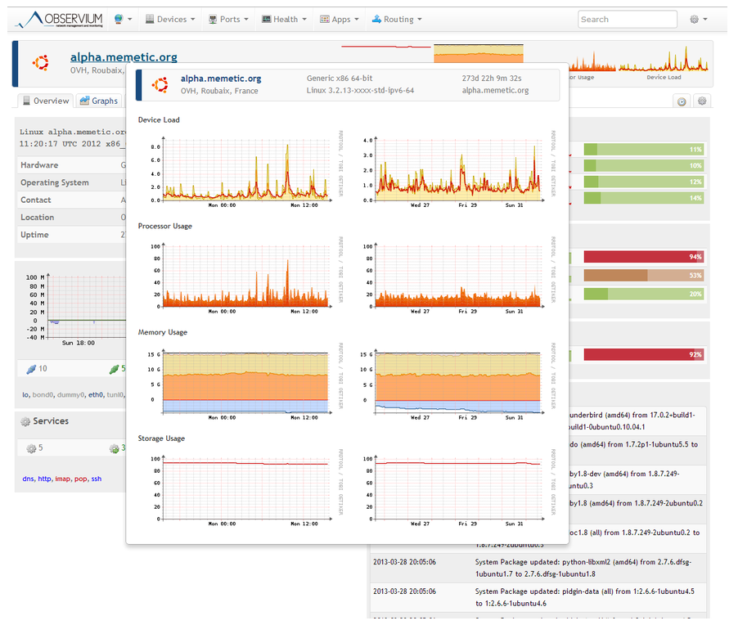Click the device icon in the graph popup header
Image resolution: width=729 pixels, height=625 pixels.
point(159,83)
